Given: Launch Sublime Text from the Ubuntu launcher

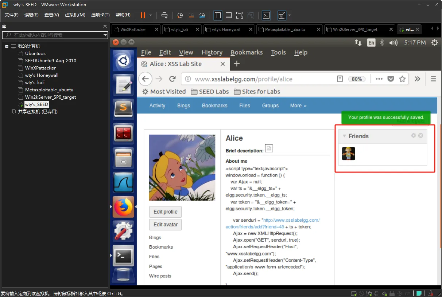Looking at the screenshot, I should (124, 109).
